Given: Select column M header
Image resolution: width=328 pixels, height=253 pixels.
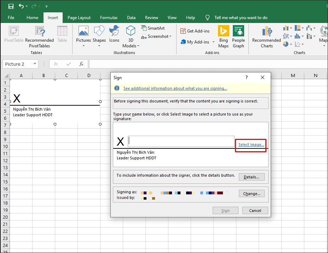Looking at the screenshot, I should pos(293,75).
